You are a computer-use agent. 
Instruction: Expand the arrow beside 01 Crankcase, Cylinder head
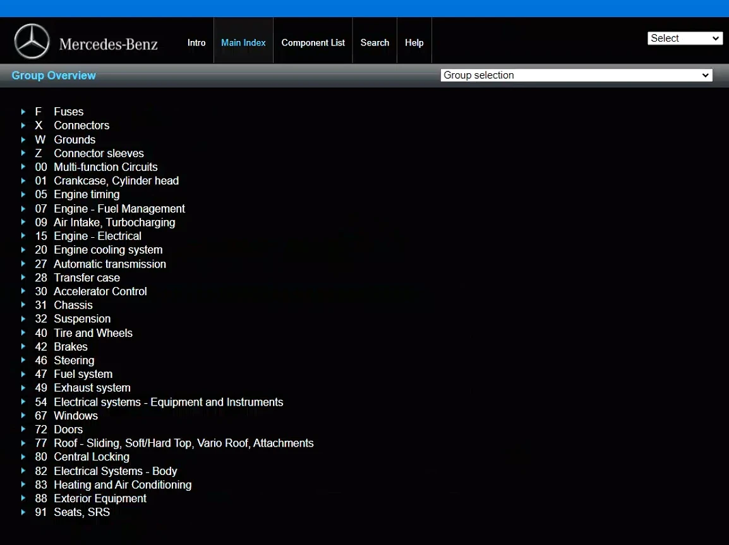click(x=23, y=180)
